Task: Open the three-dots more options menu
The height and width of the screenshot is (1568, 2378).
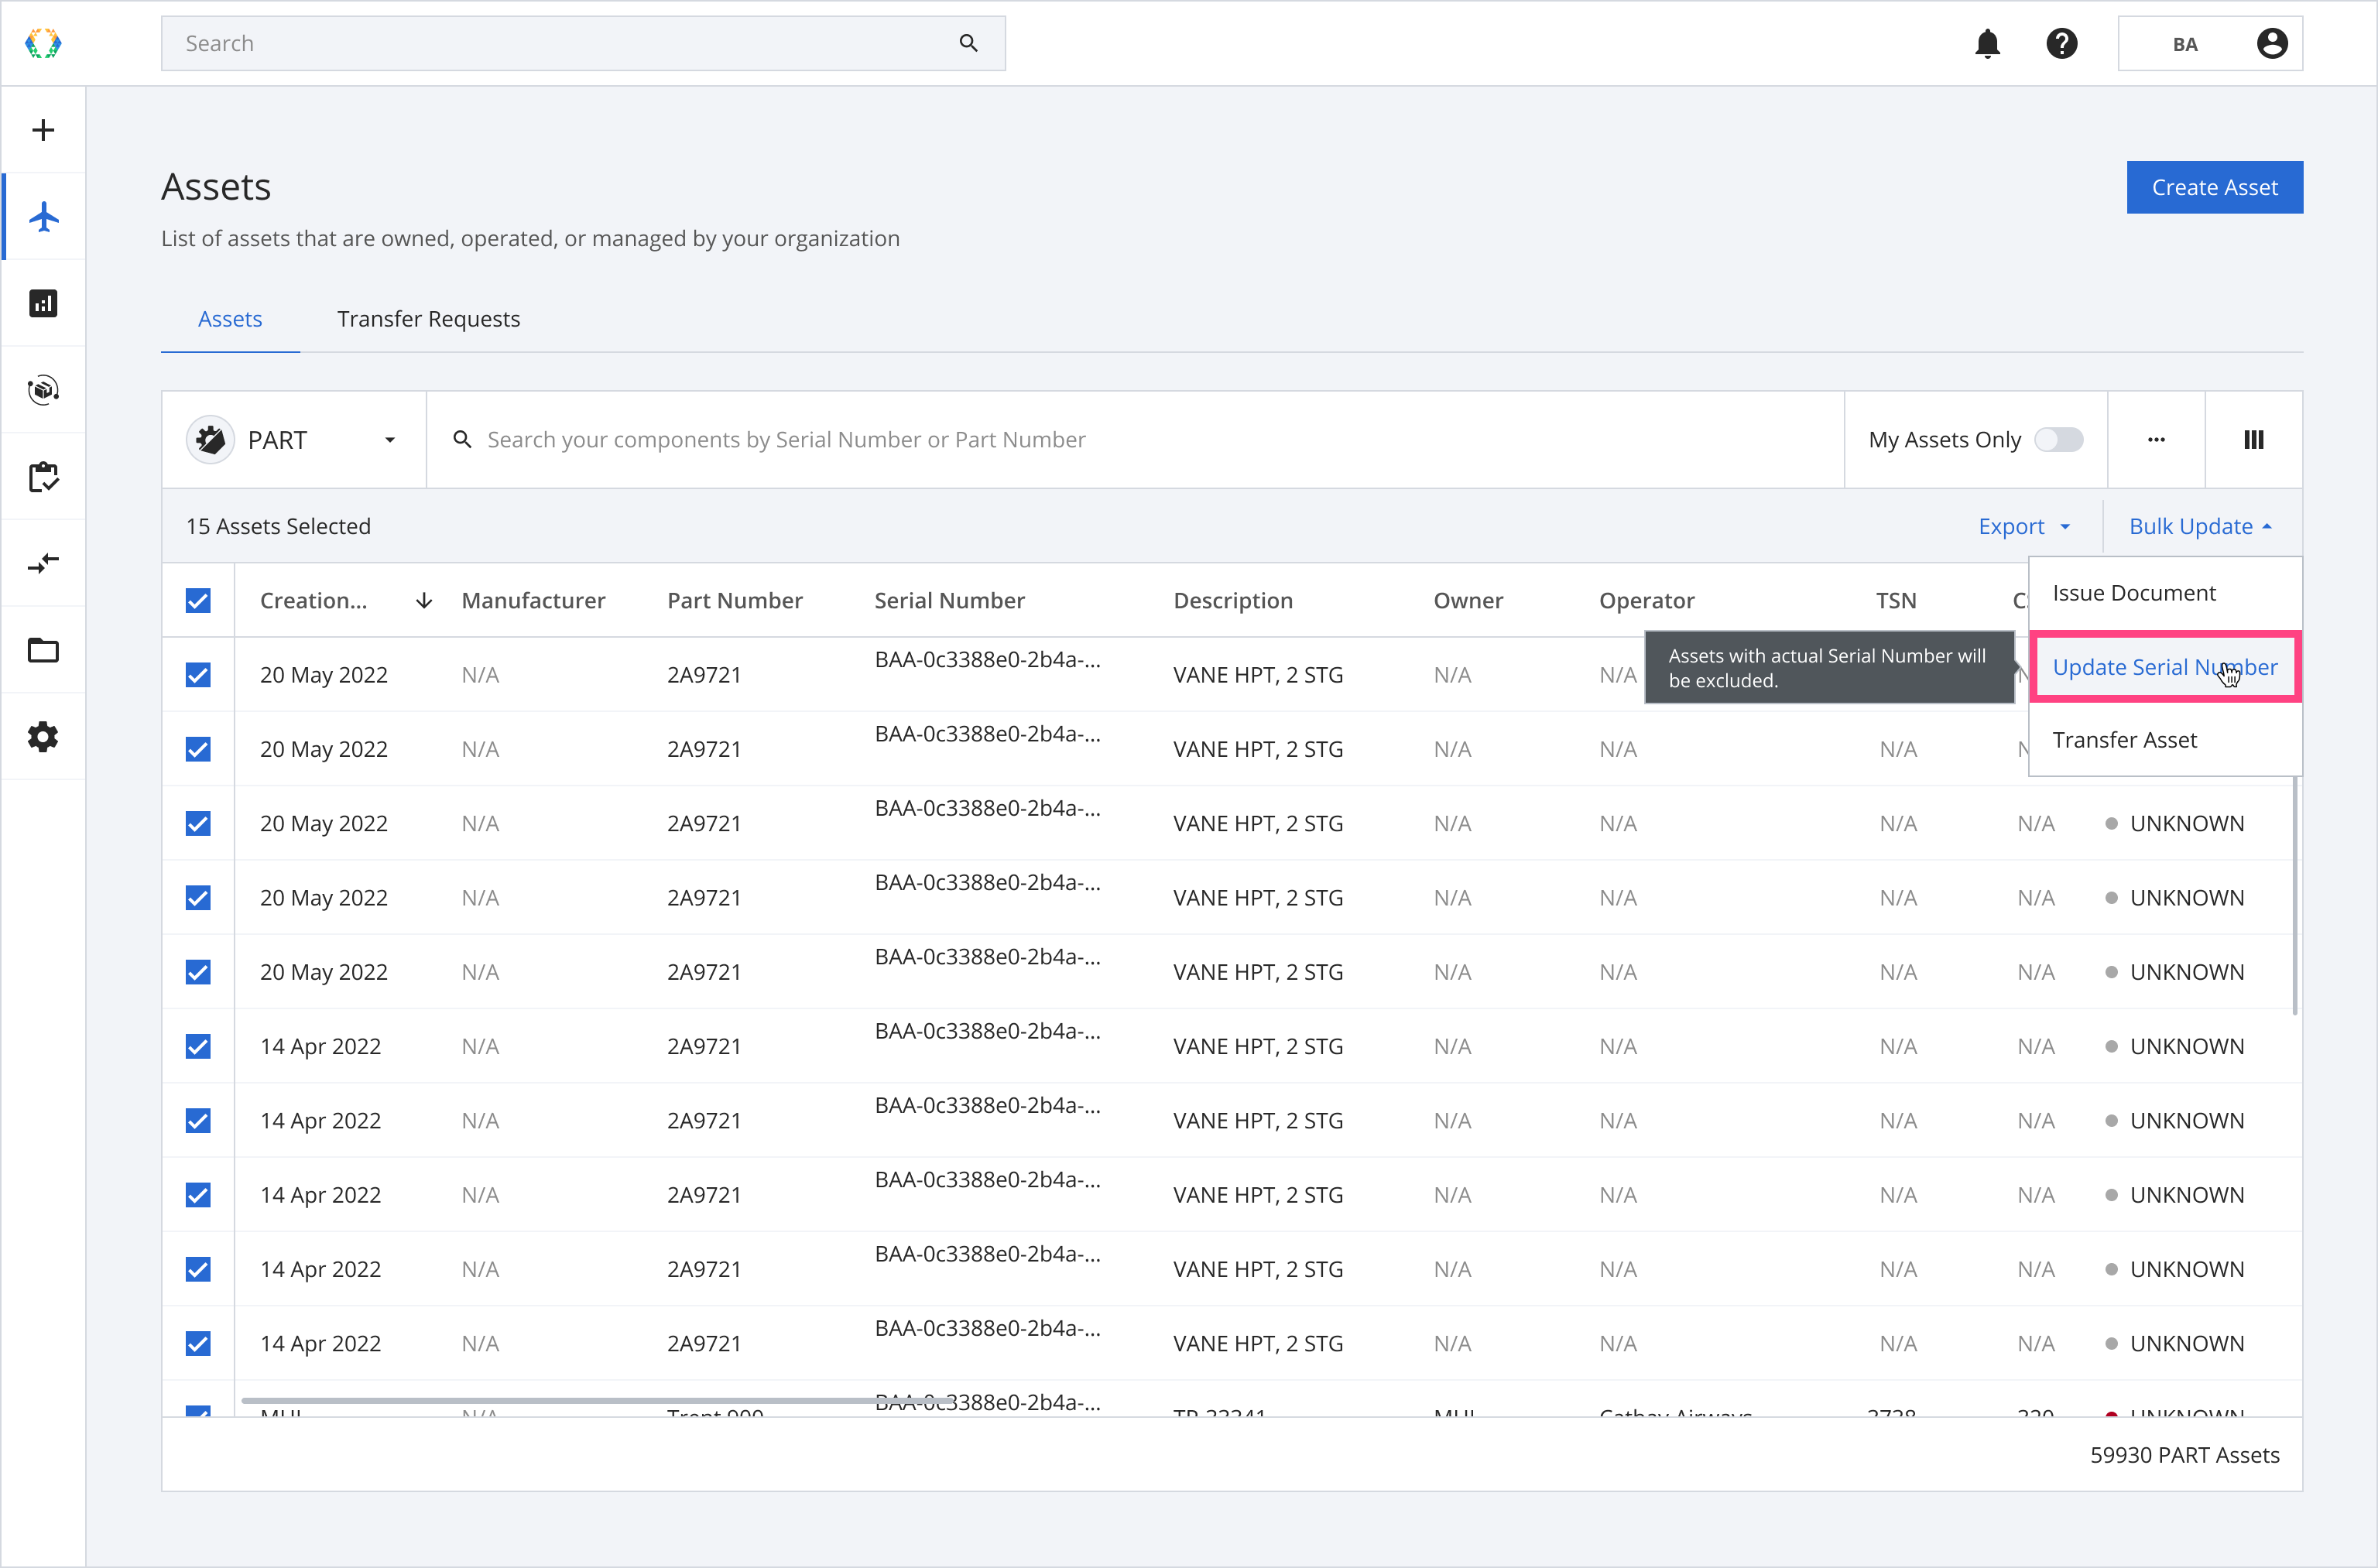Action: pos(2156,439)
